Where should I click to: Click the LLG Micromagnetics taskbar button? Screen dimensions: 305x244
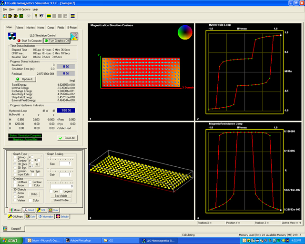(x=159, y=241)
